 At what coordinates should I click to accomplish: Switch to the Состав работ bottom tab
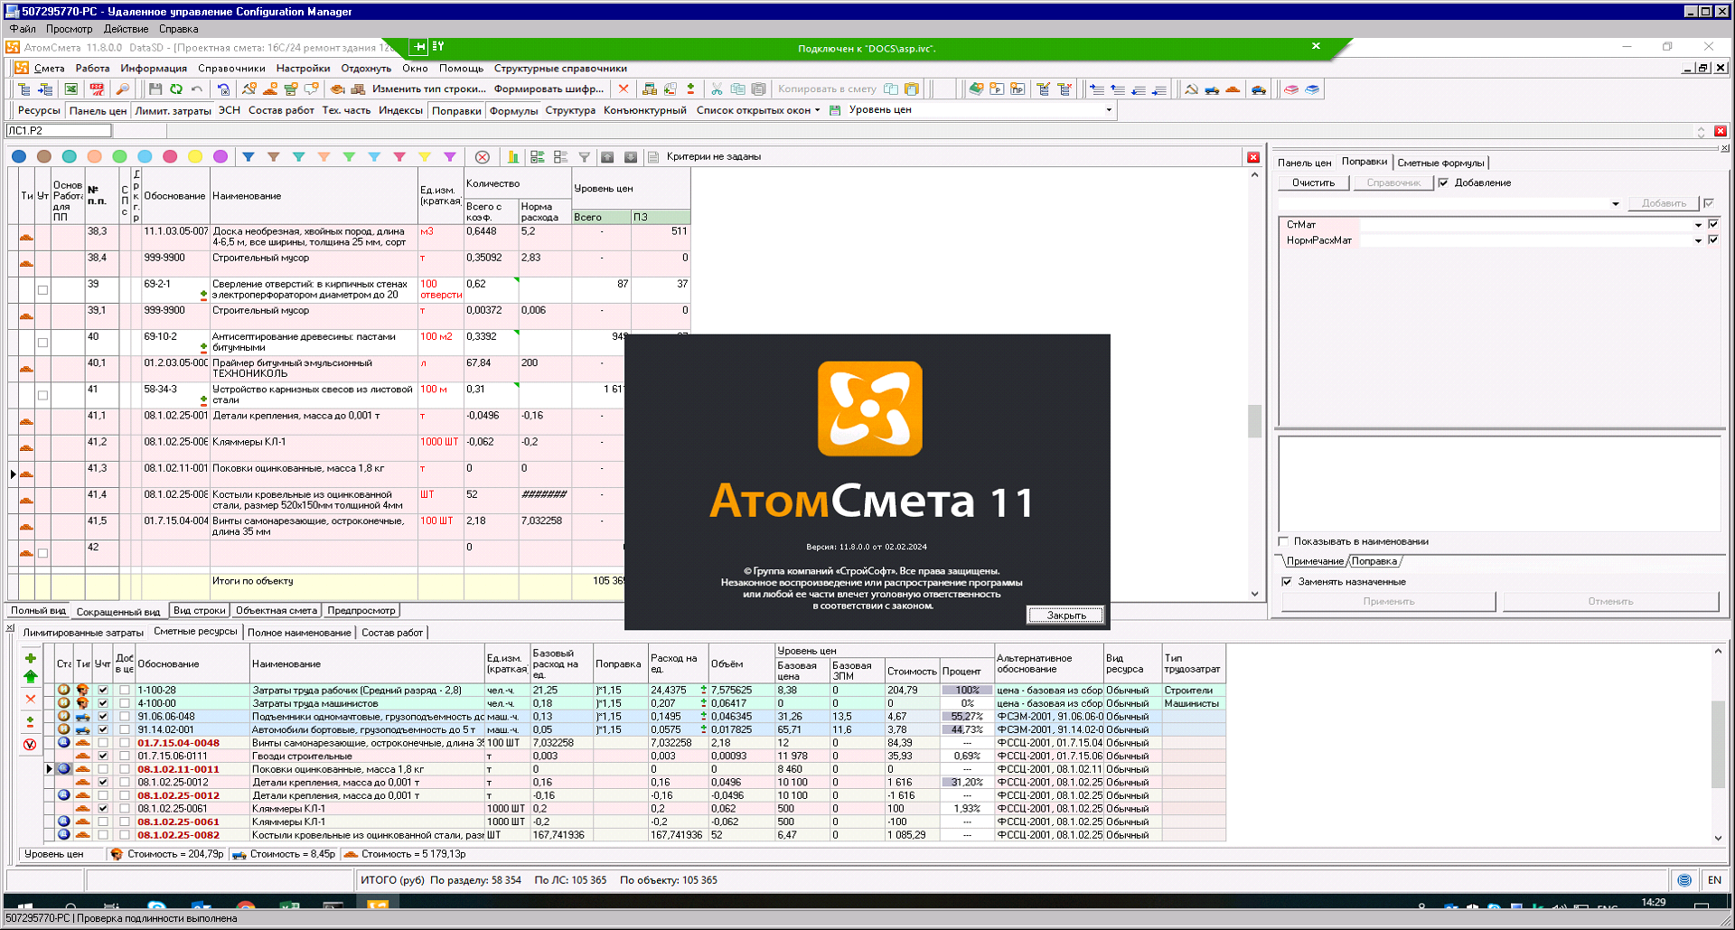pos(392,633)
